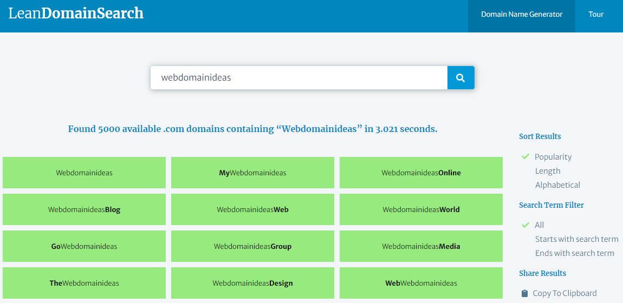Filter to Ends with search term
Image resolution: width=623 pixels, height=303 pixels.
click(574, 253)
